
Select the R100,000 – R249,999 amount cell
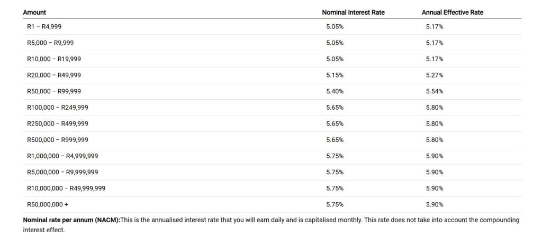pos(57,108)
